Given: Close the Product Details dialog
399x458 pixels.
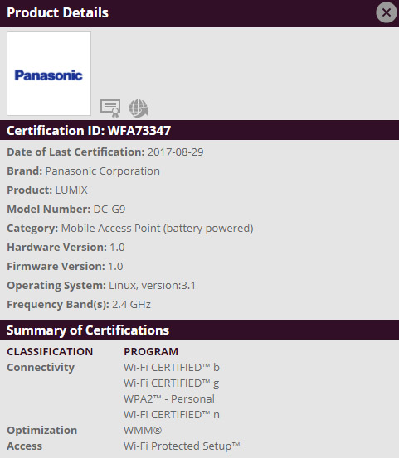Looking at the screenshot, I should point(386,12).
